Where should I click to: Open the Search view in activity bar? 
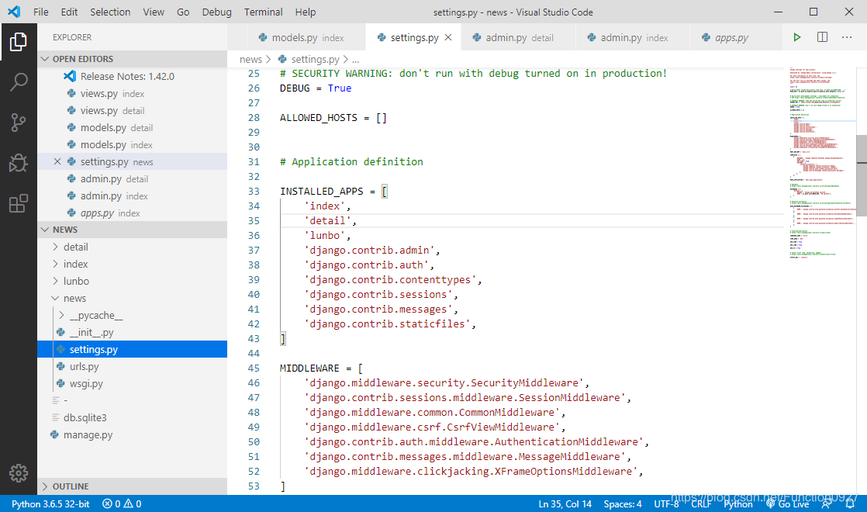click(19, 81)
